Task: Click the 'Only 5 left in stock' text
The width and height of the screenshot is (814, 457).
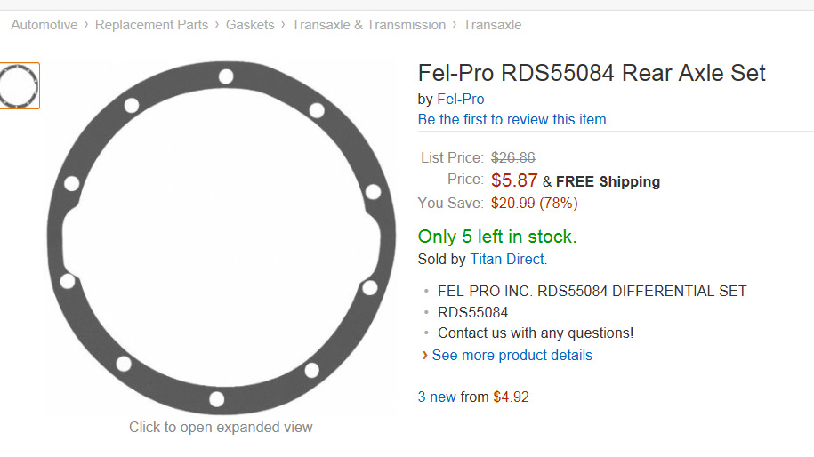Action: pos(497,237)
